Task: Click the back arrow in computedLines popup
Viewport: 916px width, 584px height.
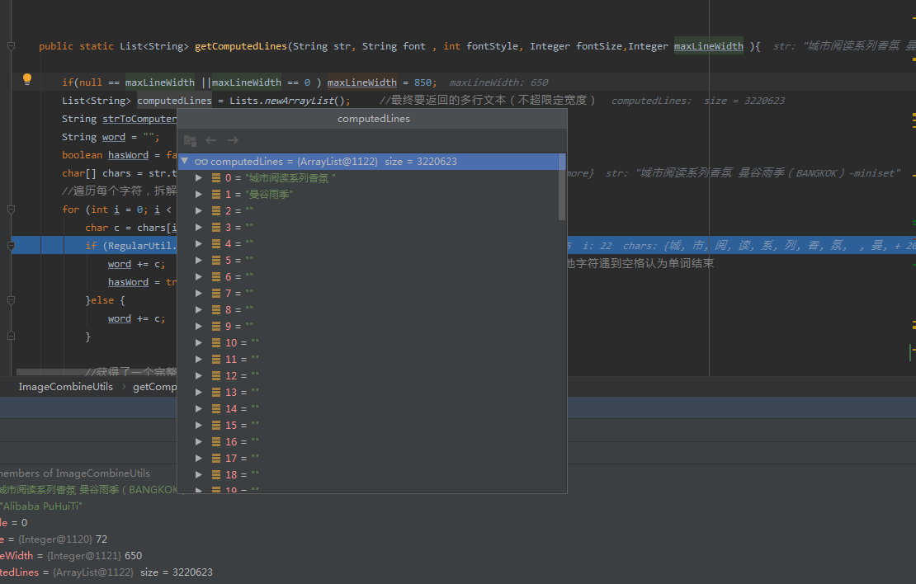Action: click(x=211, y=141)
